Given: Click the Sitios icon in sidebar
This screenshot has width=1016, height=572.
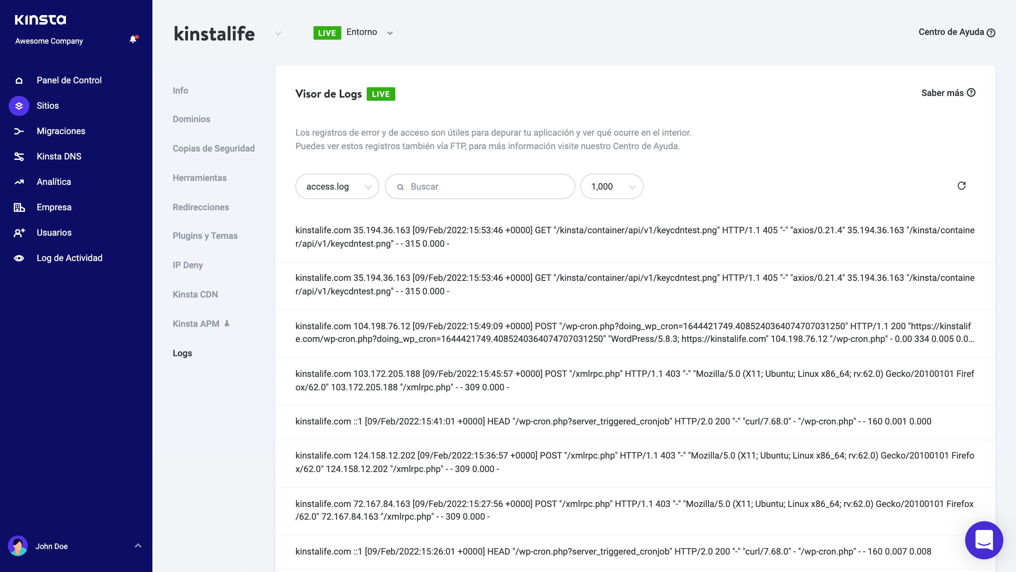Looking at the screenshot, I should 19,106.
